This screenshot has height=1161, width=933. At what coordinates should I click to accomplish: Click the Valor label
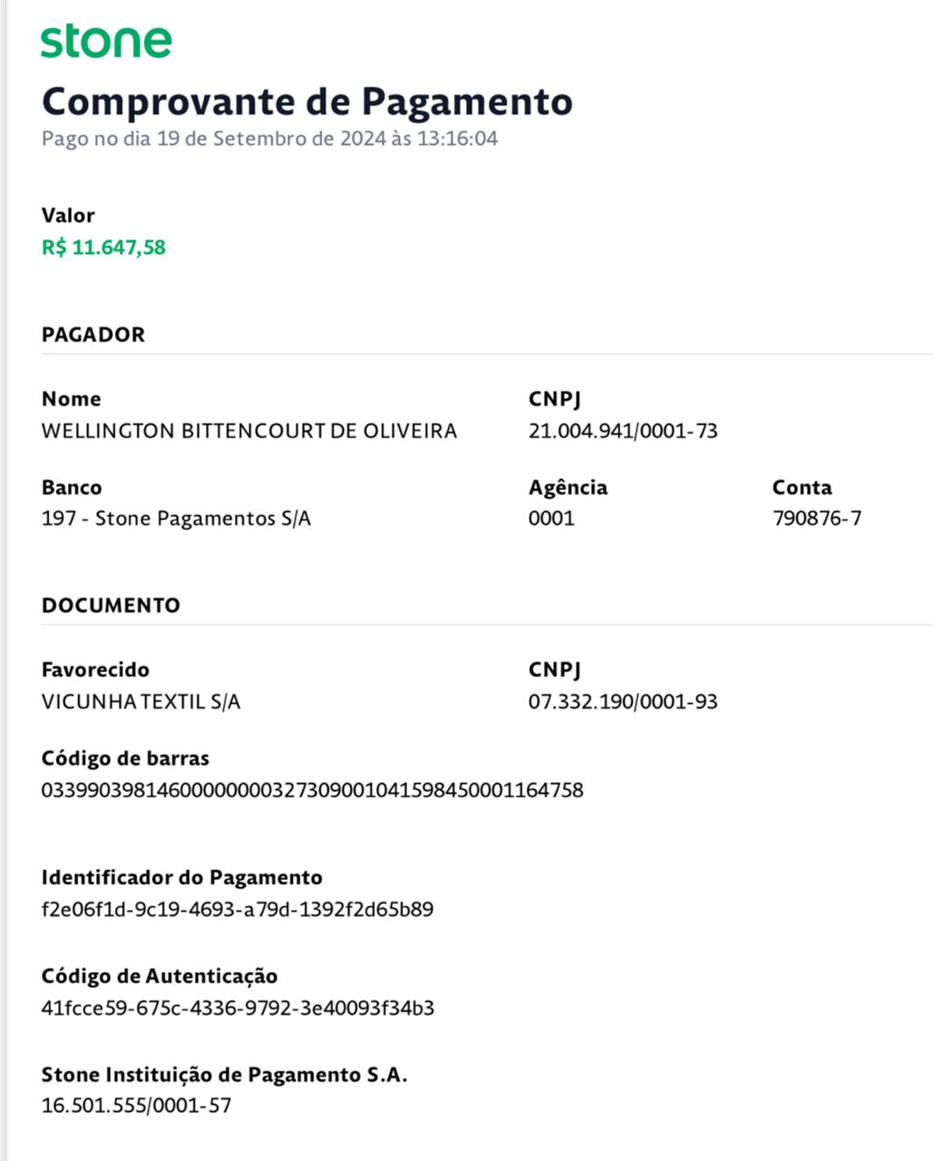coord(68,216)
